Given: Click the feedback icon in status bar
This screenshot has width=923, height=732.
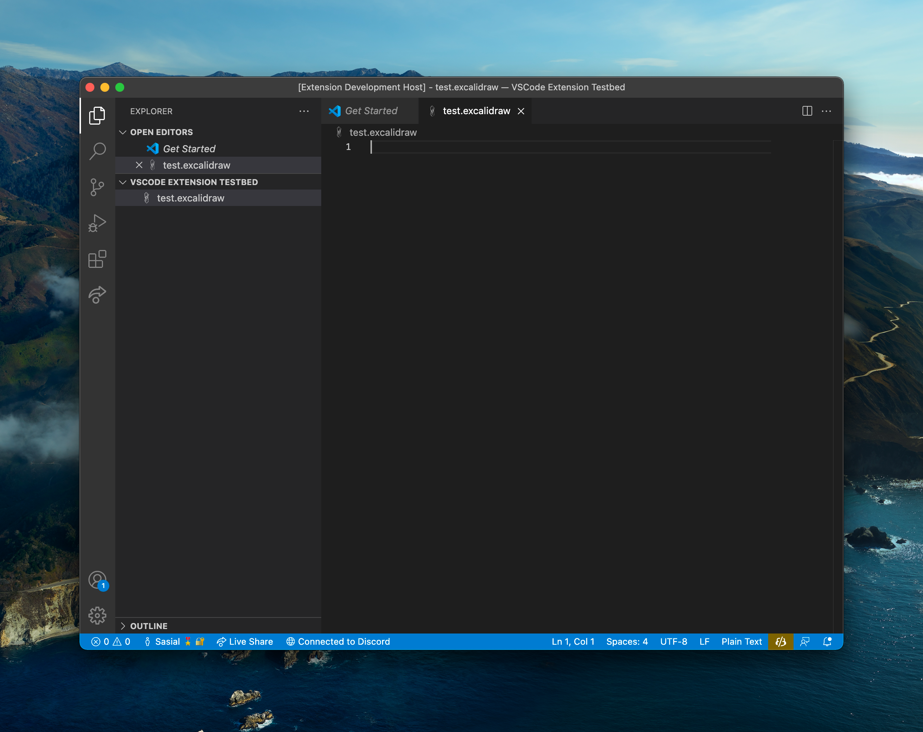Looking at the screenshot, I should pos(804,641).
